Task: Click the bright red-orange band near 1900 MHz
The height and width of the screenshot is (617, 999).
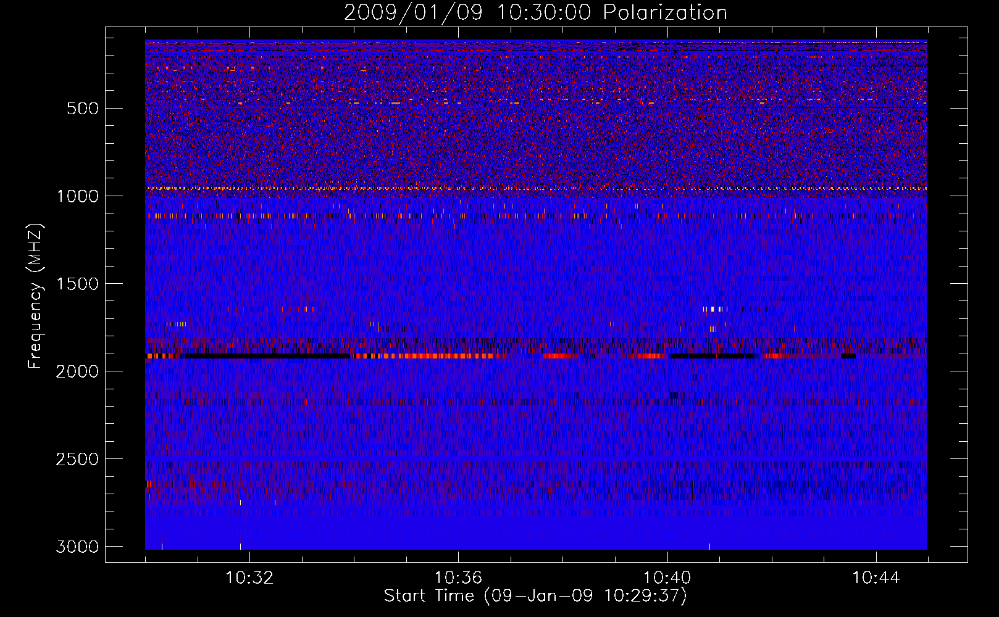Action: [429, 356]
